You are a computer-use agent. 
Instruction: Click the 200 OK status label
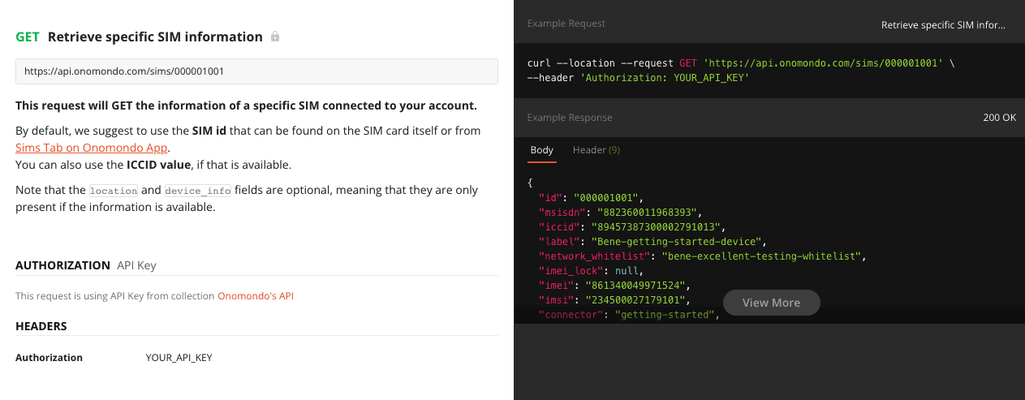(999, 118)
